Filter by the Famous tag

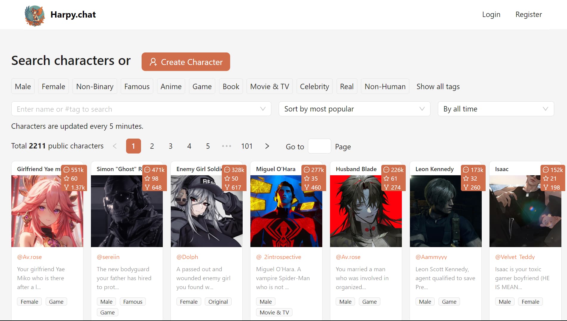pos(137,86)
